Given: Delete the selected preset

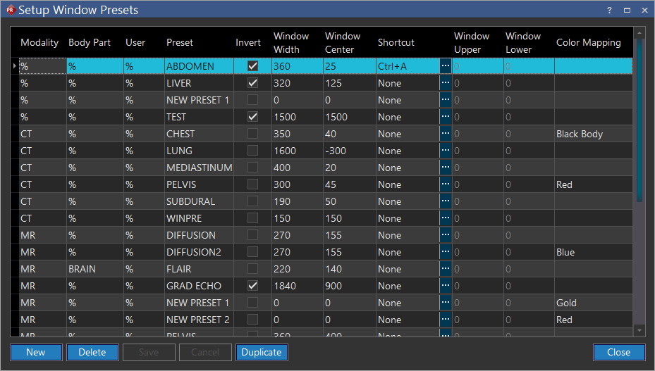Looking at the screenshot, I should 92,352.
